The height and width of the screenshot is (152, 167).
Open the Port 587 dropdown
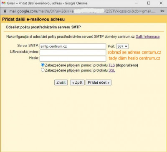122,46
